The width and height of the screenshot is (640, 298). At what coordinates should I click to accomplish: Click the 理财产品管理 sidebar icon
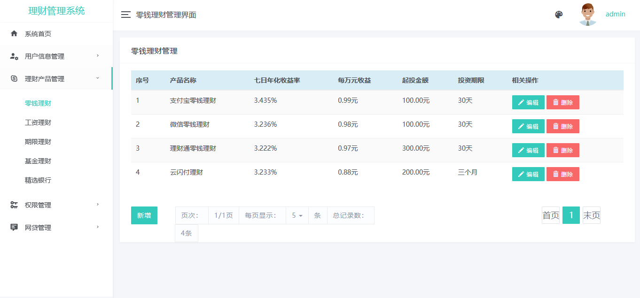tap(14, 79)
